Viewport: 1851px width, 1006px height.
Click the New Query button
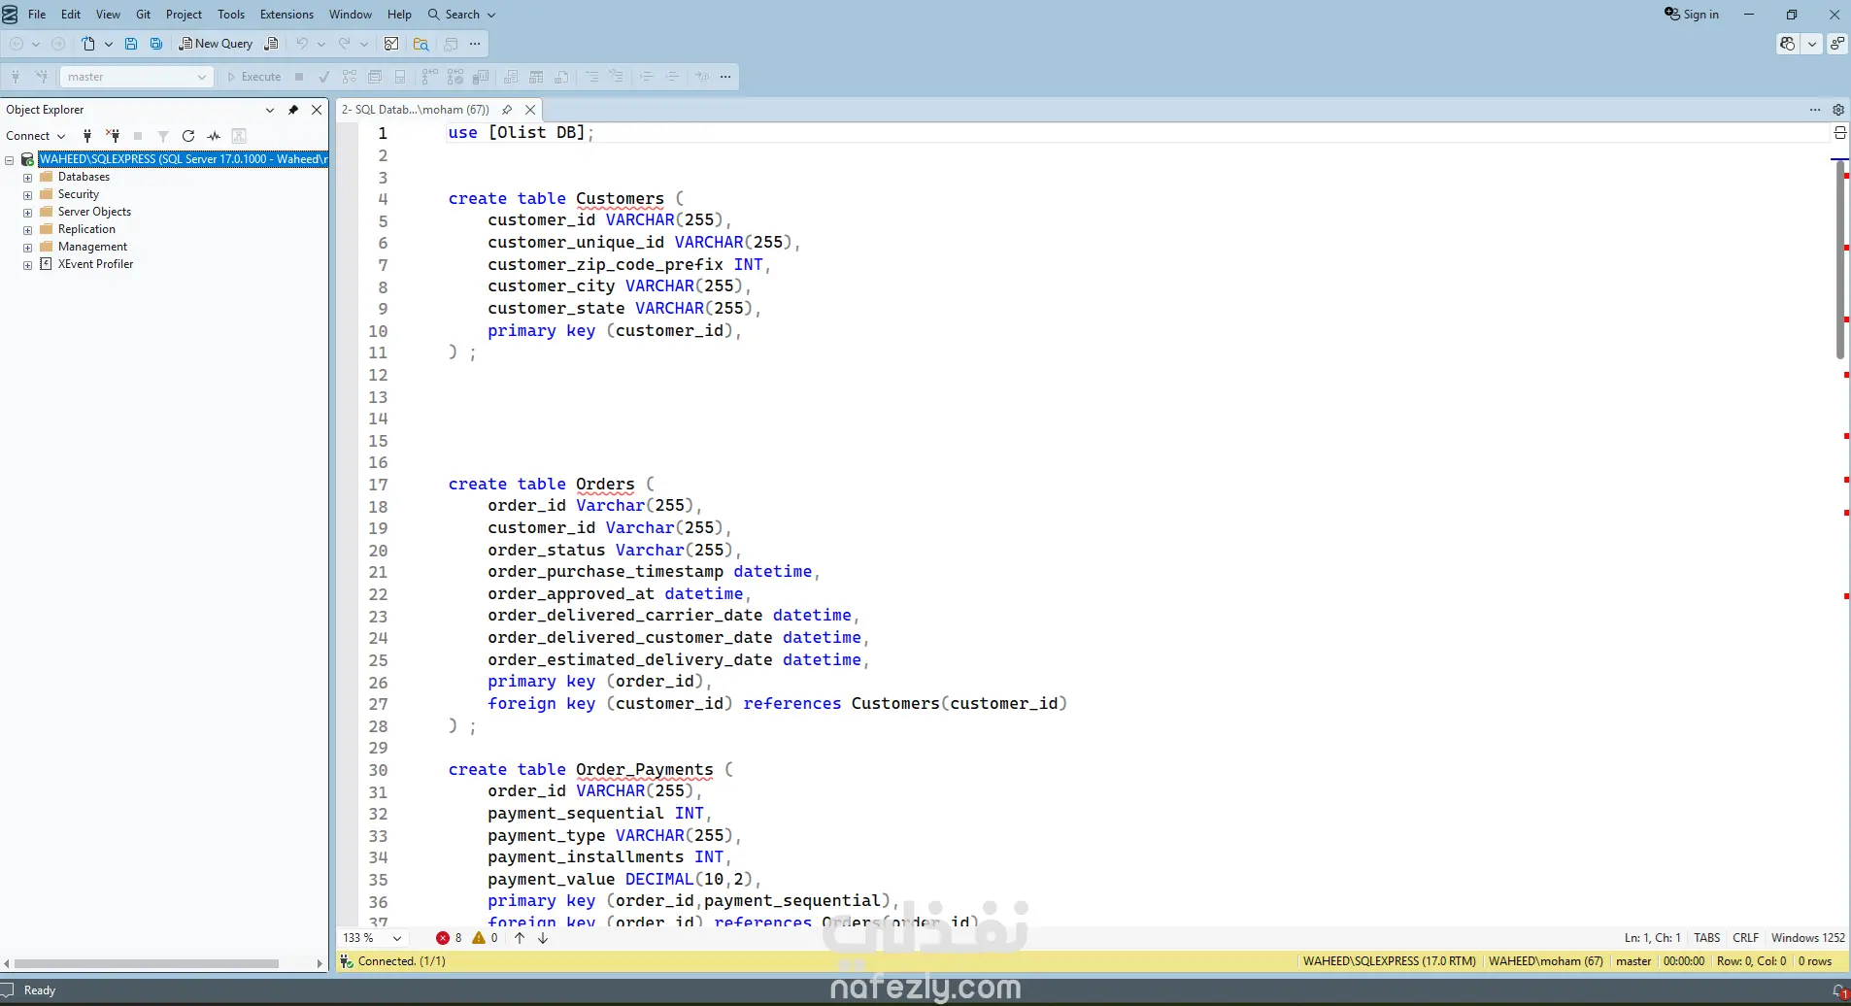pyautogui.click(x=216, y=44)
